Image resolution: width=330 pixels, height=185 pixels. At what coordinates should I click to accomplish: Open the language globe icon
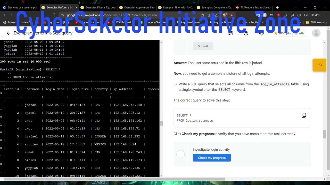pos(261,33)
